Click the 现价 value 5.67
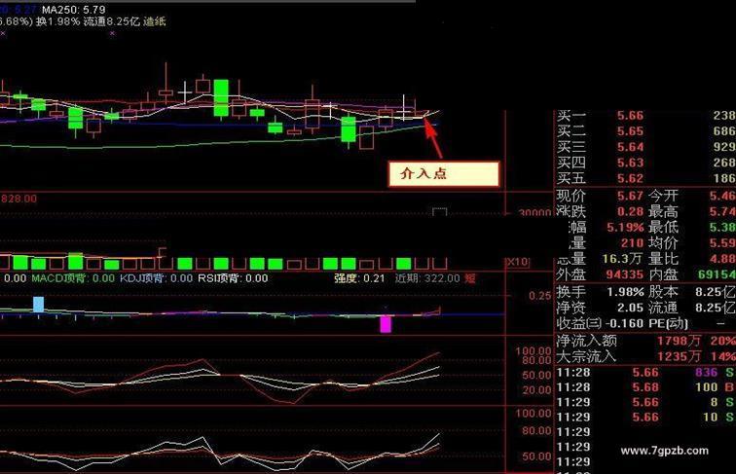 point(630,196)
